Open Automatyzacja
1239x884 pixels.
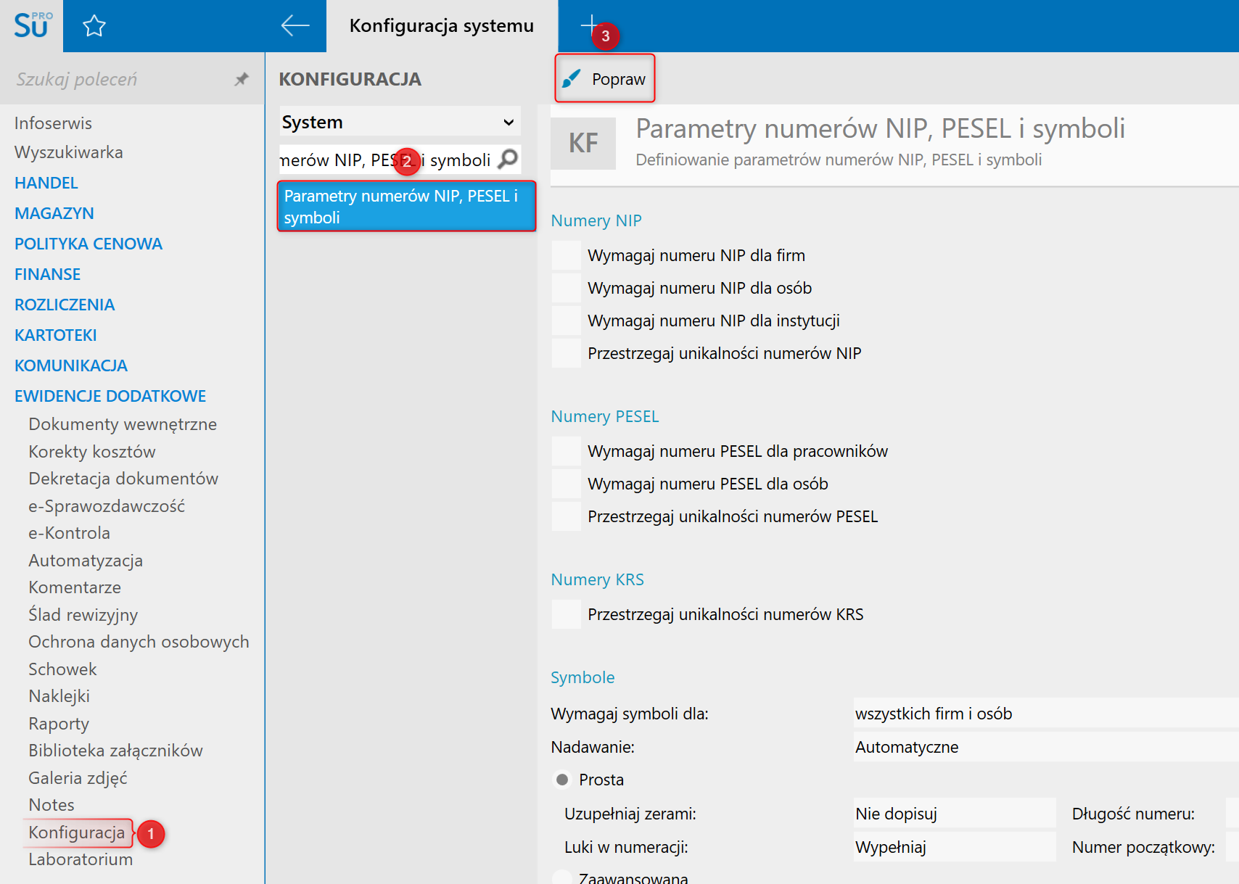point(86,561)
